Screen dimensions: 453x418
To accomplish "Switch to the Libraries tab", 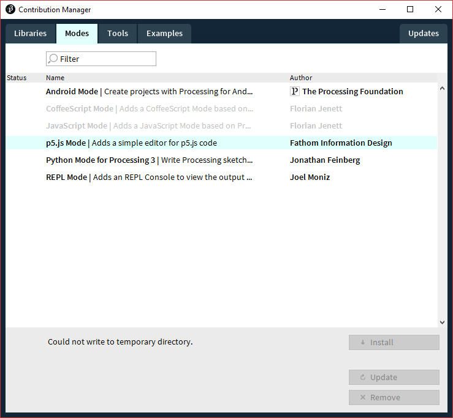I will [x=30, y=34].
